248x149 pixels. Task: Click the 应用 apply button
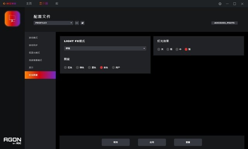[x=152, y=142]
